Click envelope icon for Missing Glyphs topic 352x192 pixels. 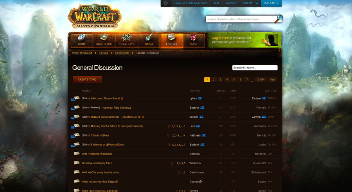pos(77,126)
